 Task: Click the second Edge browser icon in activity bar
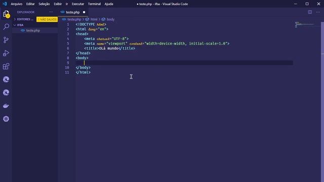[6, 93]
